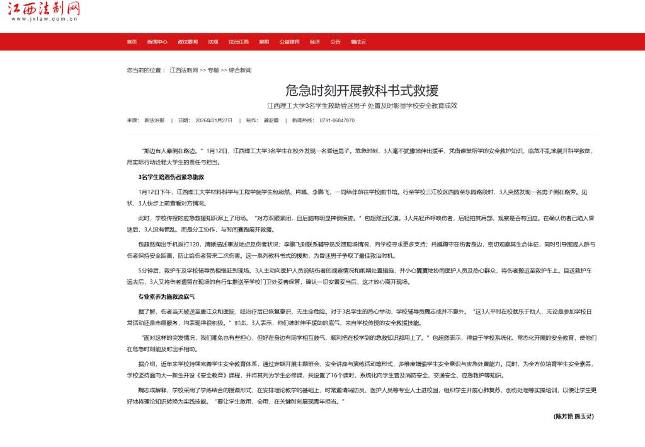
Task: Click the 赣法云 navigation link
Action: [x=358, y=42]
